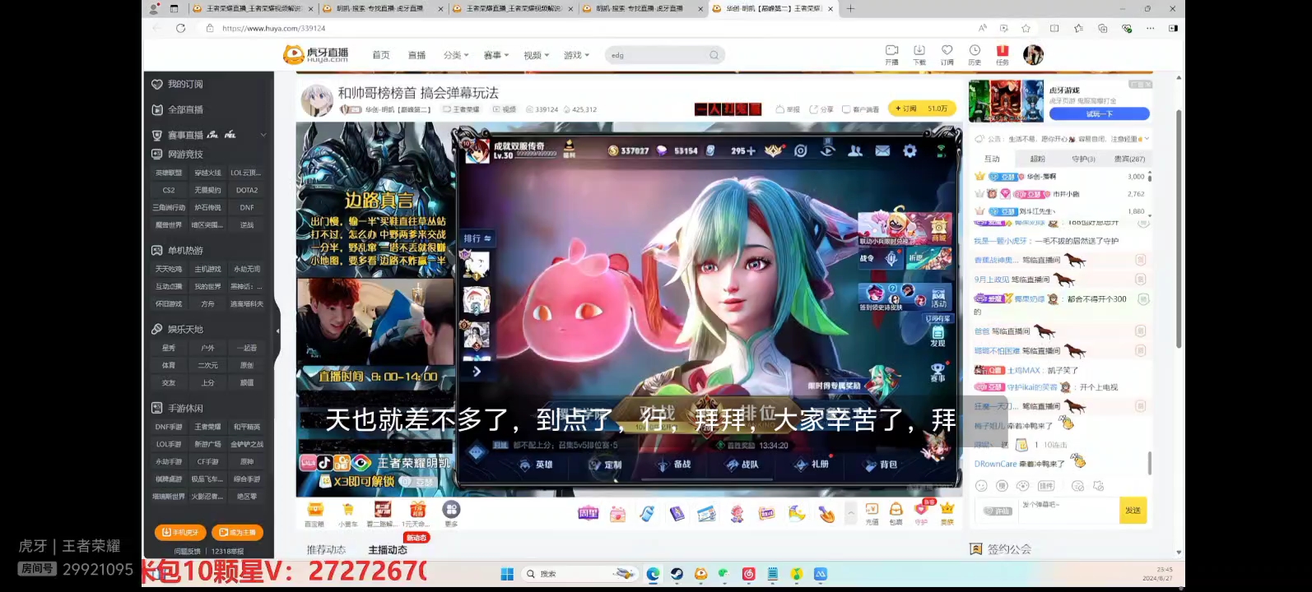Click the in-game mail envelope icon

[882, 151]
